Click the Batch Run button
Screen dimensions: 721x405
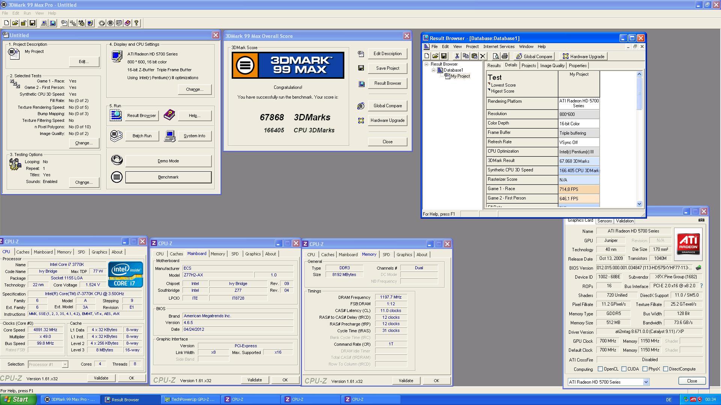coord(142,136)
